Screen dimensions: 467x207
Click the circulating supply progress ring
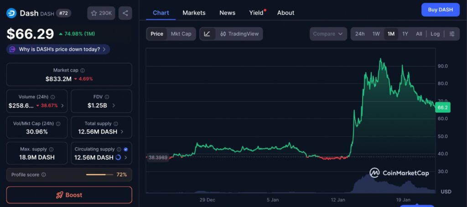tap(118, 157)
